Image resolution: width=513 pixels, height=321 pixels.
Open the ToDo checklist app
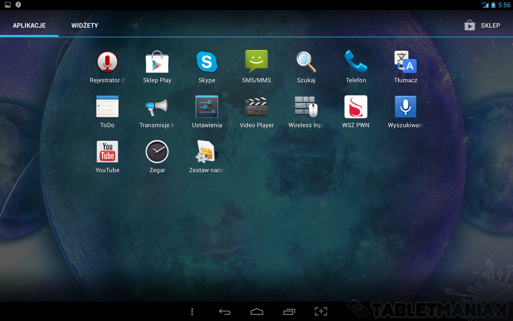click(x=107, y=112)
